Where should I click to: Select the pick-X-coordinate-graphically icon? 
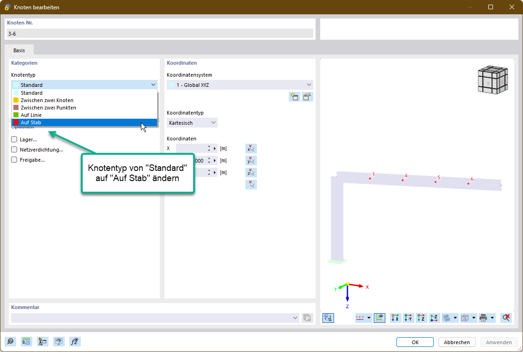coord(251,148)
